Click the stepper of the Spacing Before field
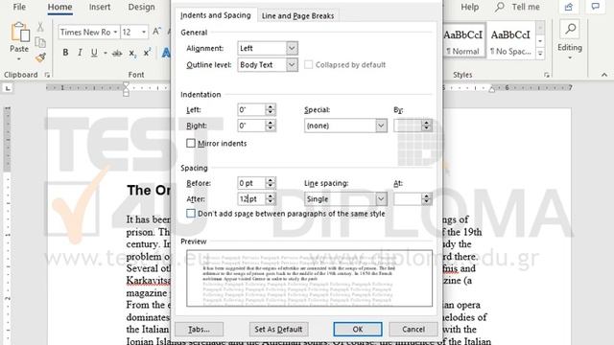Image resolution: width=614 pixels, height=345 pixels. pos(271,183)
